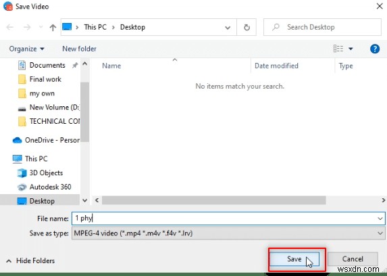The width and height of the screenshot is (387, 276).
Task: Collapse the pane with Hide Folders
Action: pyautogui.click(x=30, y=260)
